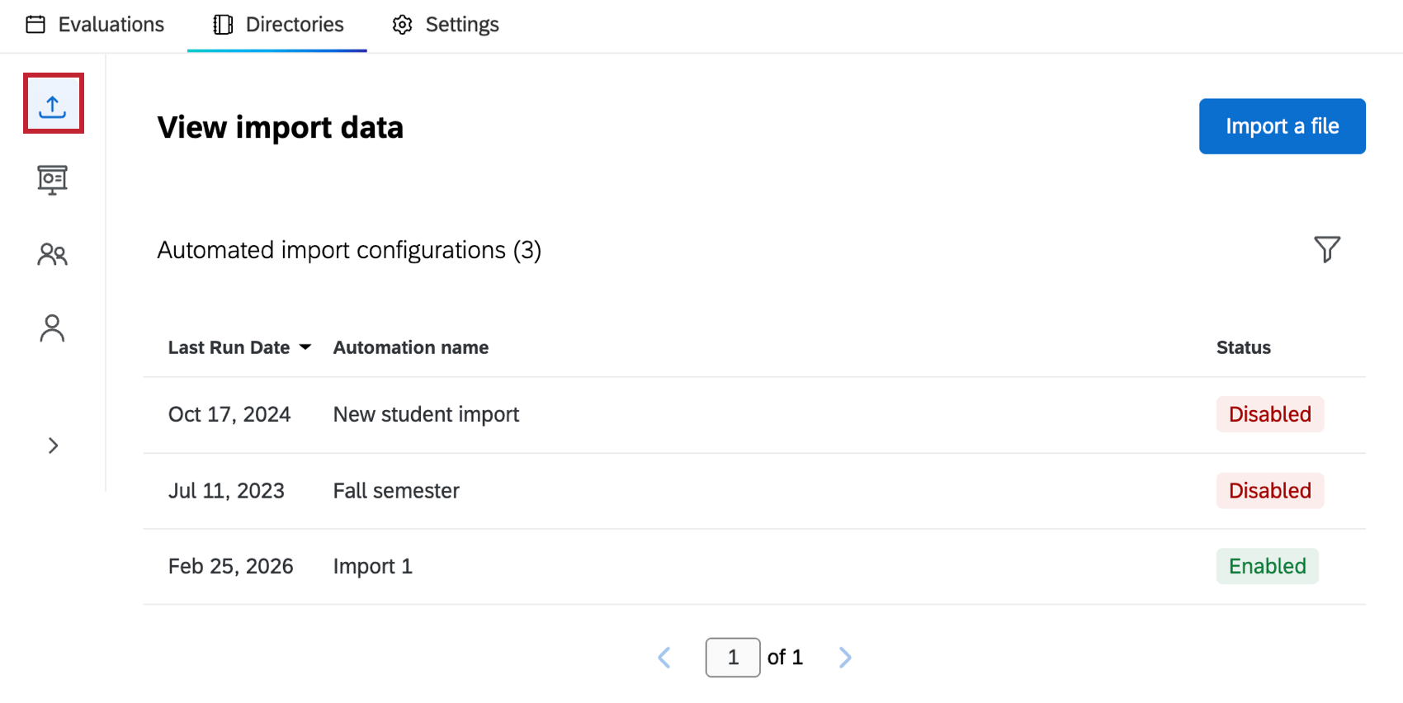Viewport: 1403px width, 703px height.
Task: Open the Fall semester automation row
Action: [x=396, y=491]
